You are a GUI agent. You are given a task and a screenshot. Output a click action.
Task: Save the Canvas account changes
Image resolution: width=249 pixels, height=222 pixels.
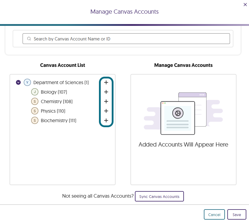point(237,215)
